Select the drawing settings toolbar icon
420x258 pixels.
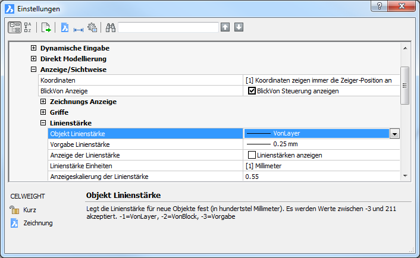(x=65, y=27)
